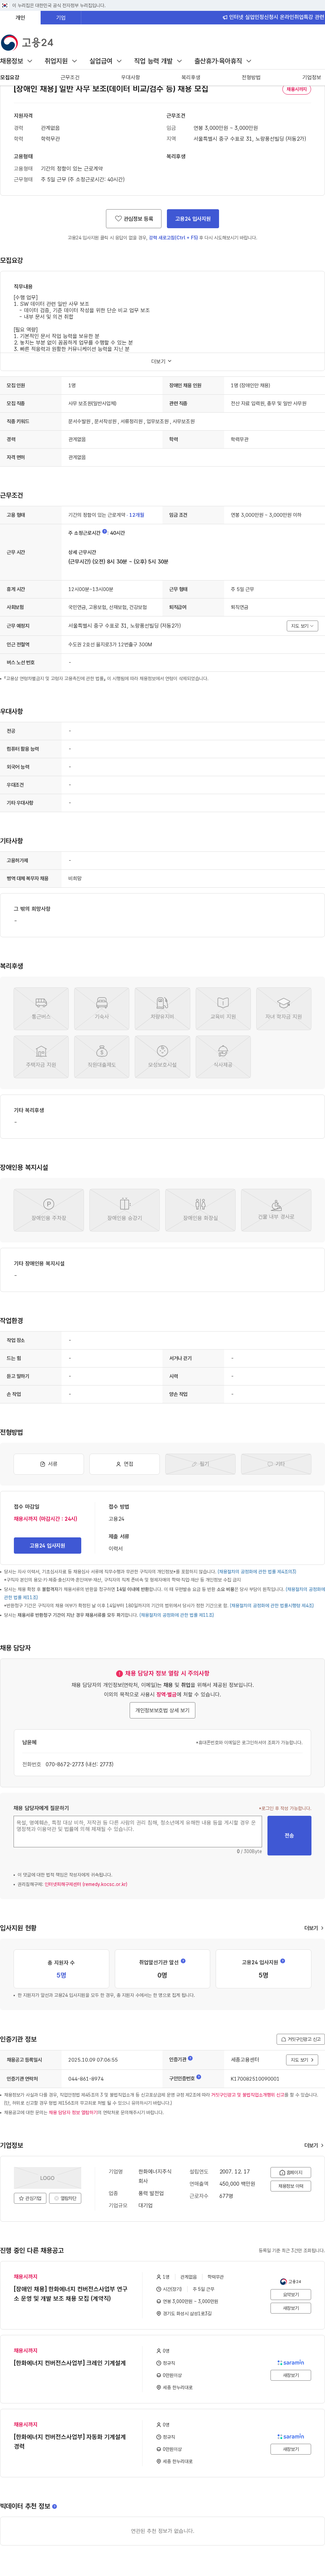Click 고용24 입사지원 info icon in stats

point(283,1961)
